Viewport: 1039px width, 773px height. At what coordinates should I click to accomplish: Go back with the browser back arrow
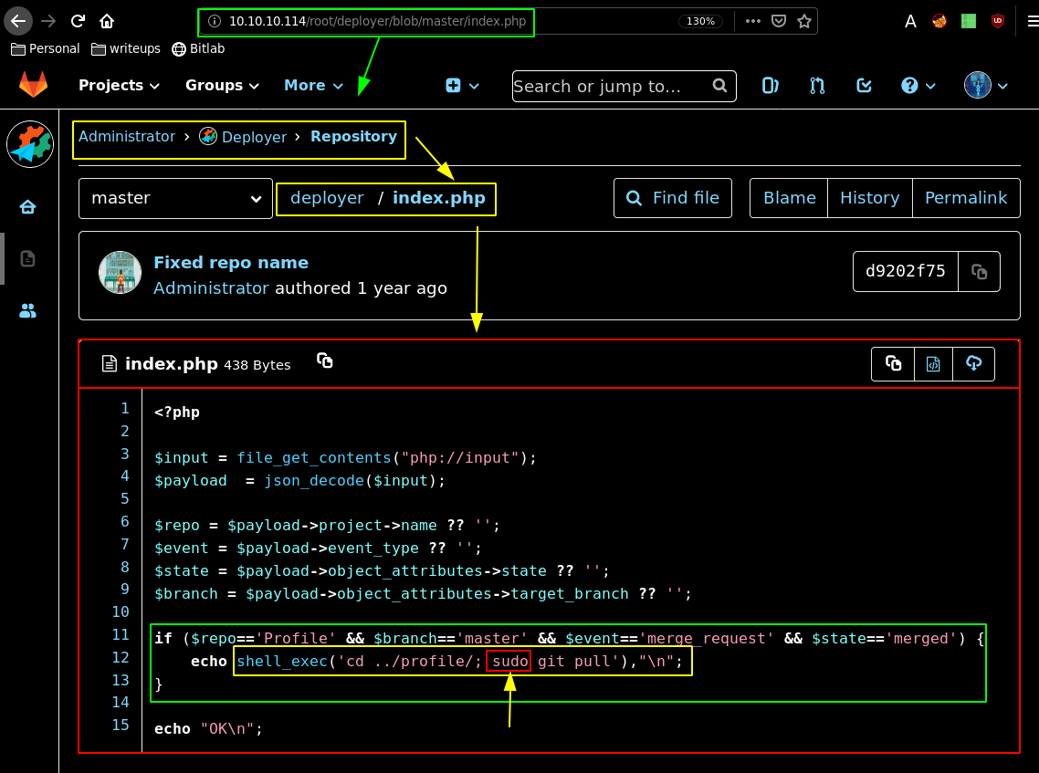pyautogui.click(x=18, y=21)
